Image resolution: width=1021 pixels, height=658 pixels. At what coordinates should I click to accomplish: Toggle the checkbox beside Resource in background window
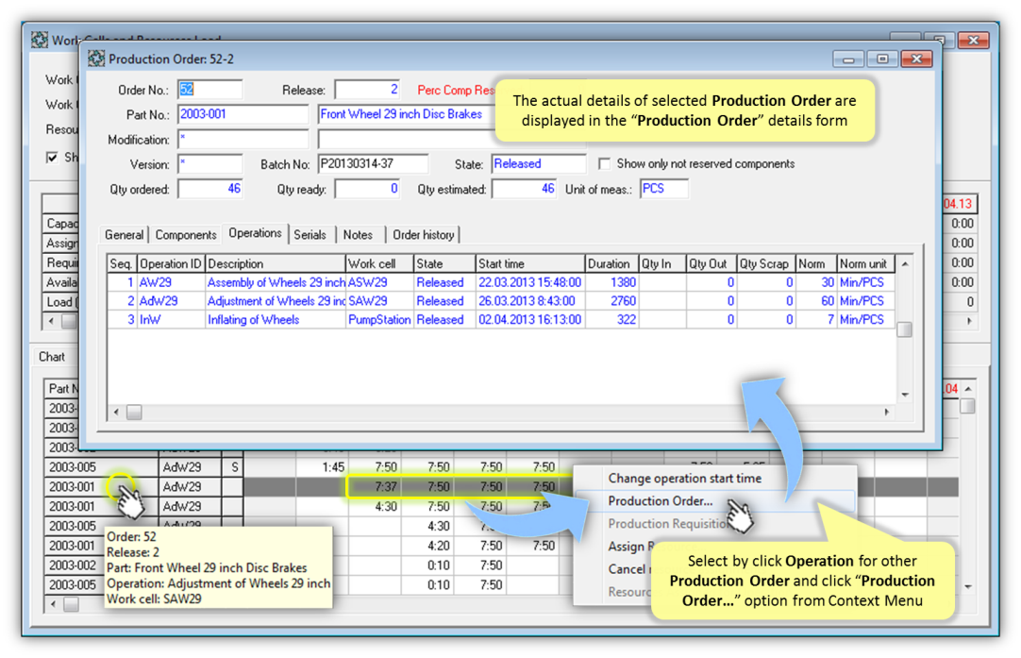[x=52, y=157]
